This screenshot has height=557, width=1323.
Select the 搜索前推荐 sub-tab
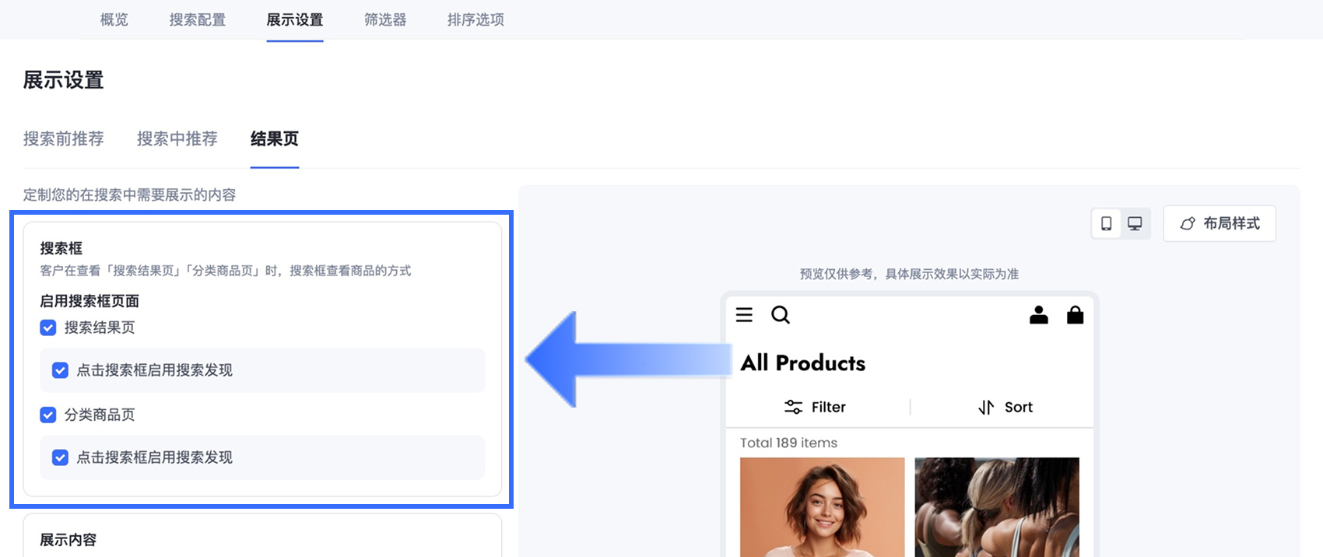point(64,139)
